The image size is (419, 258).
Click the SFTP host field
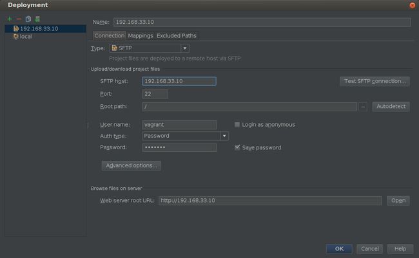pyautogui.click(x=179, y=81)
